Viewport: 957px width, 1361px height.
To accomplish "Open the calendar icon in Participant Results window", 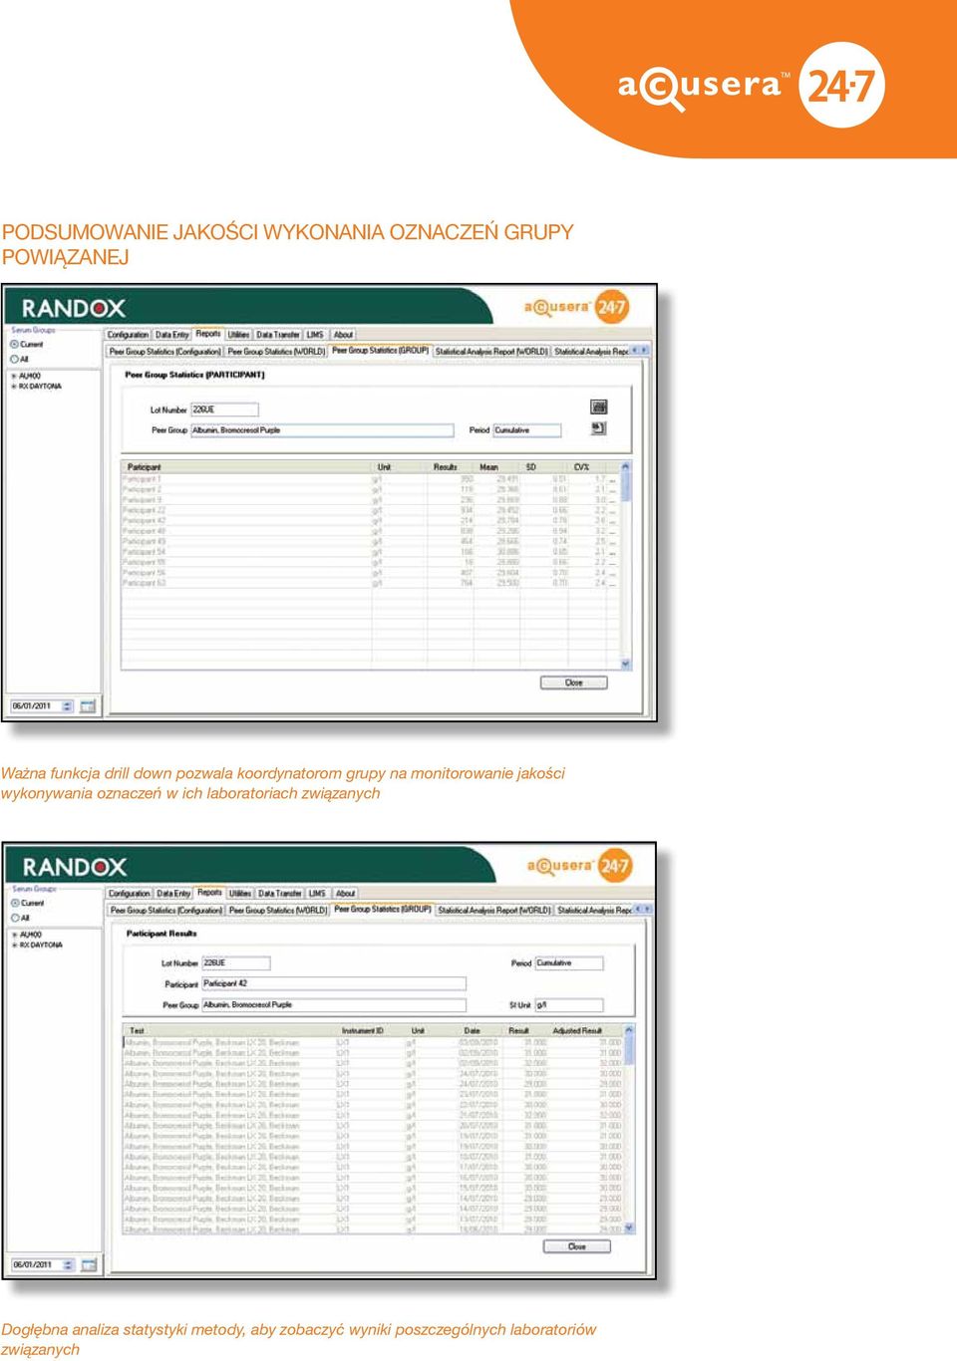I will (89, 1264).
